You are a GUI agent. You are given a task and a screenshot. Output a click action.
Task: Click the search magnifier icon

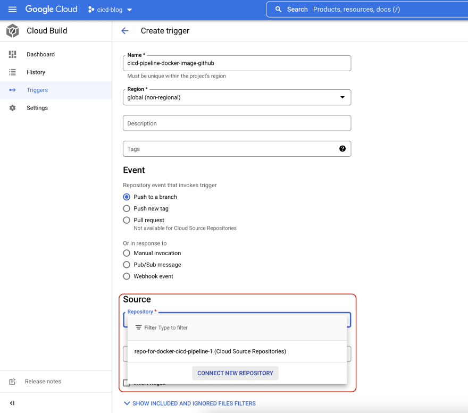click(x=278, y=10)
